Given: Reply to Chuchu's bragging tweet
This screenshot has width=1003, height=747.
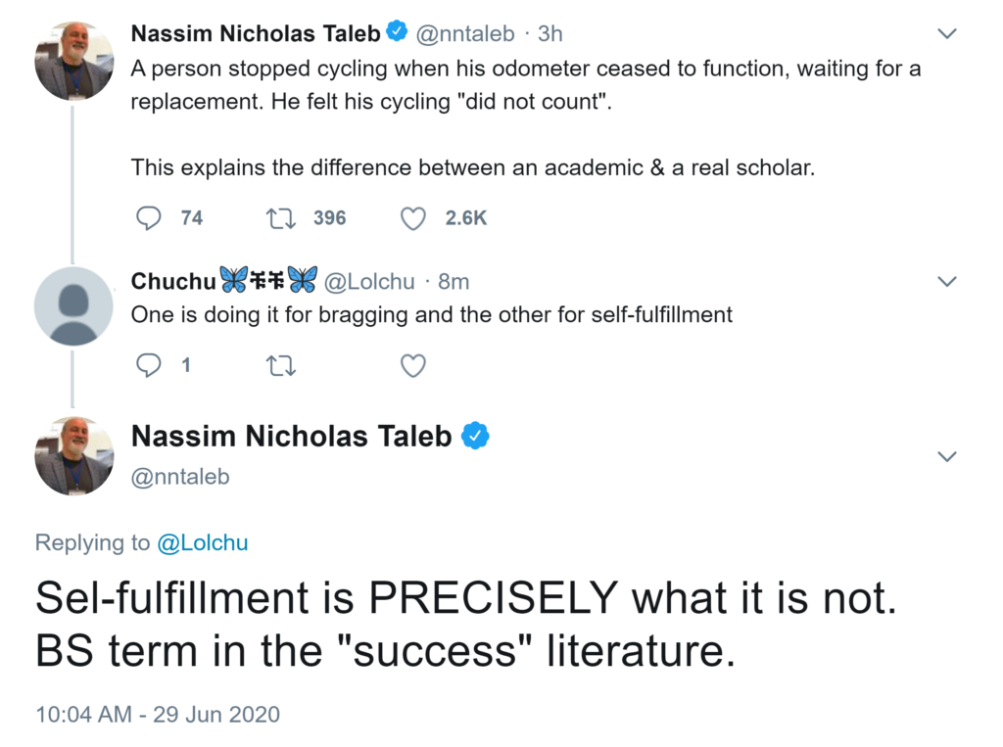Looking at the screenshot, I should pyautogui.click(x=147, y=365).
